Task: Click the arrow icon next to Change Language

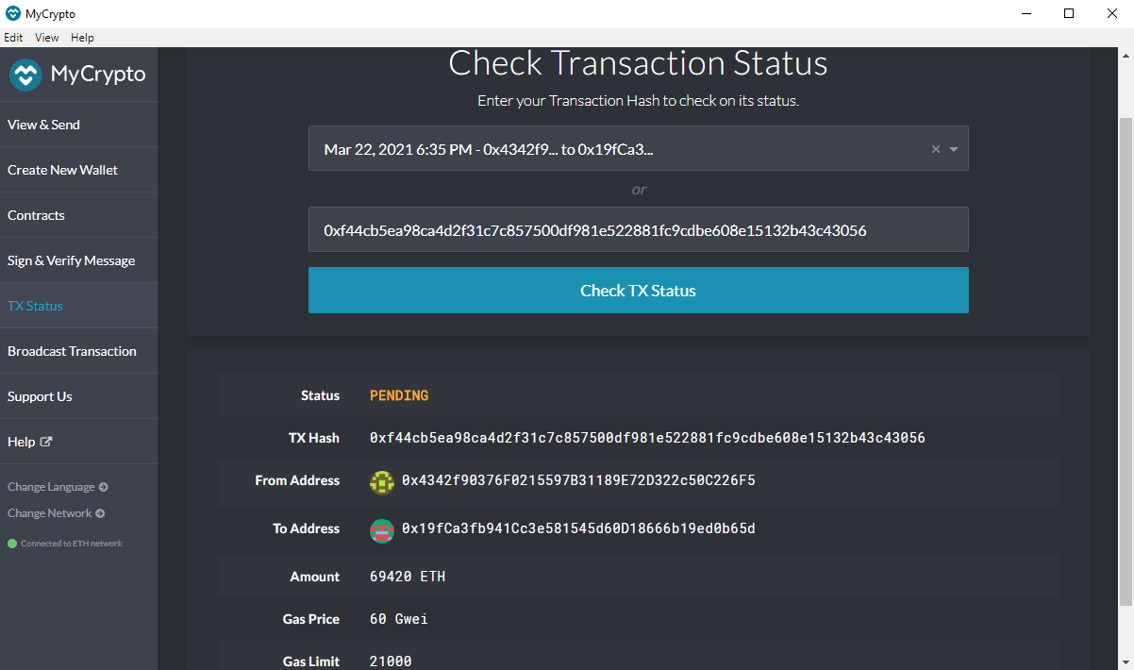Action: pyautogui.click(x=104, y=487)
